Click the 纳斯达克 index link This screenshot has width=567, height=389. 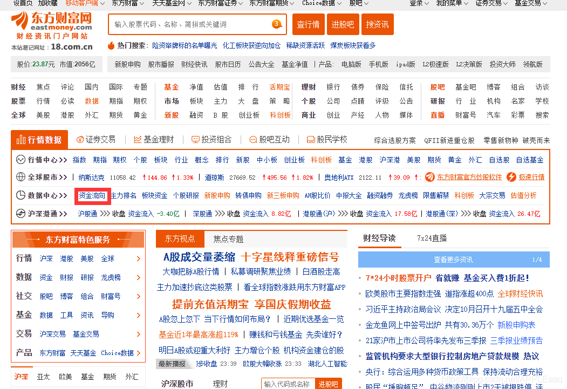click(x=91, y=178)
